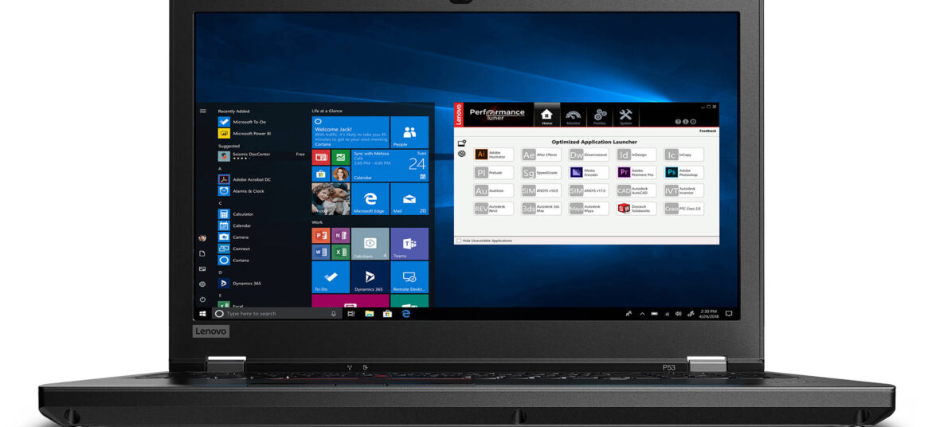Launch PTC Creo 2.0 from the launcher
Screen dimensions: 932x427
point(684,209)
